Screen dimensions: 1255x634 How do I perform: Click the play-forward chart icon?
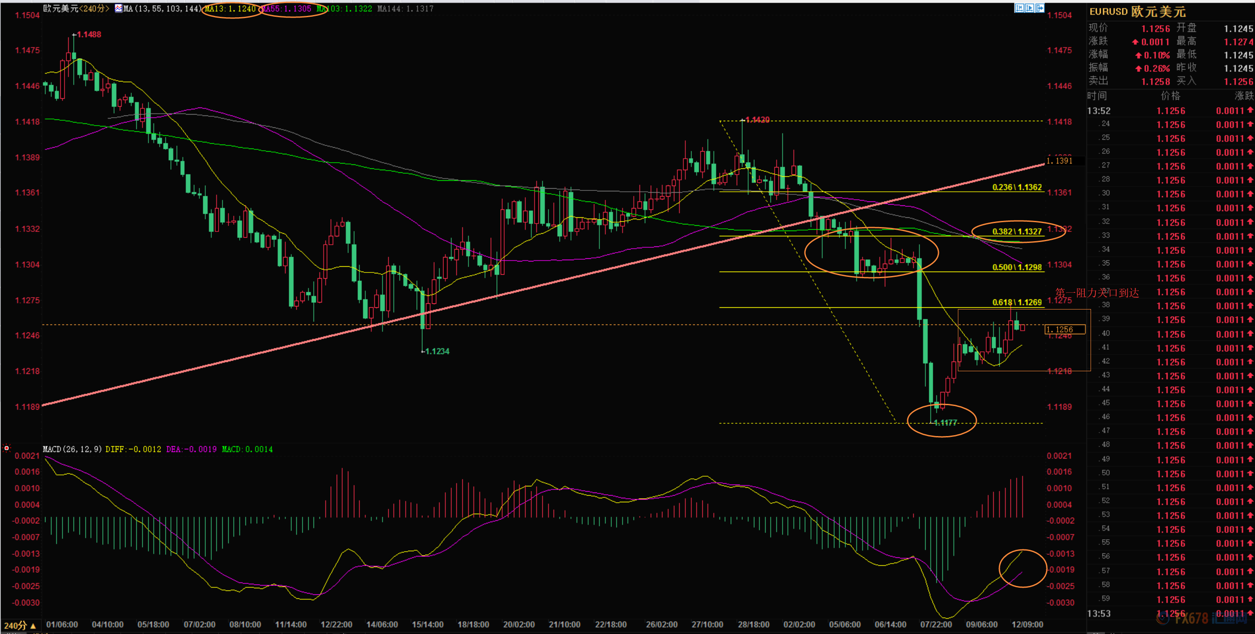pos(1029,8)
